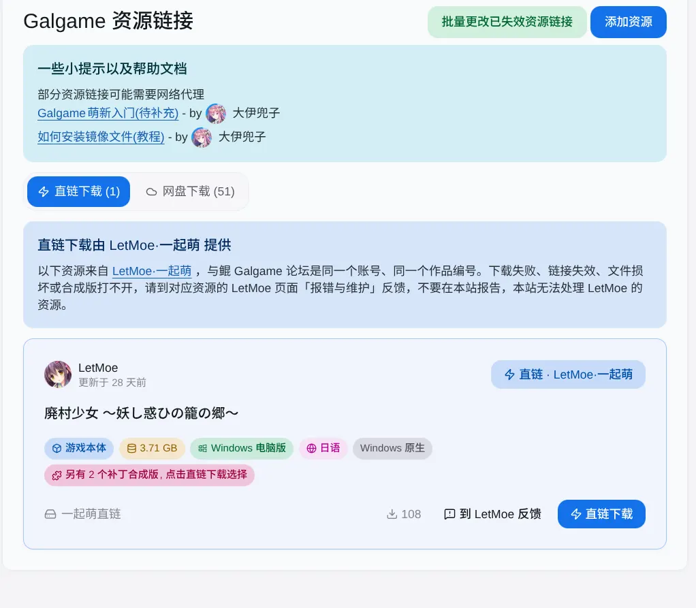This screenshot has height=608, width=696.
Task: Click the drive icon beside 一起萌直链
Action: [50, 514]
